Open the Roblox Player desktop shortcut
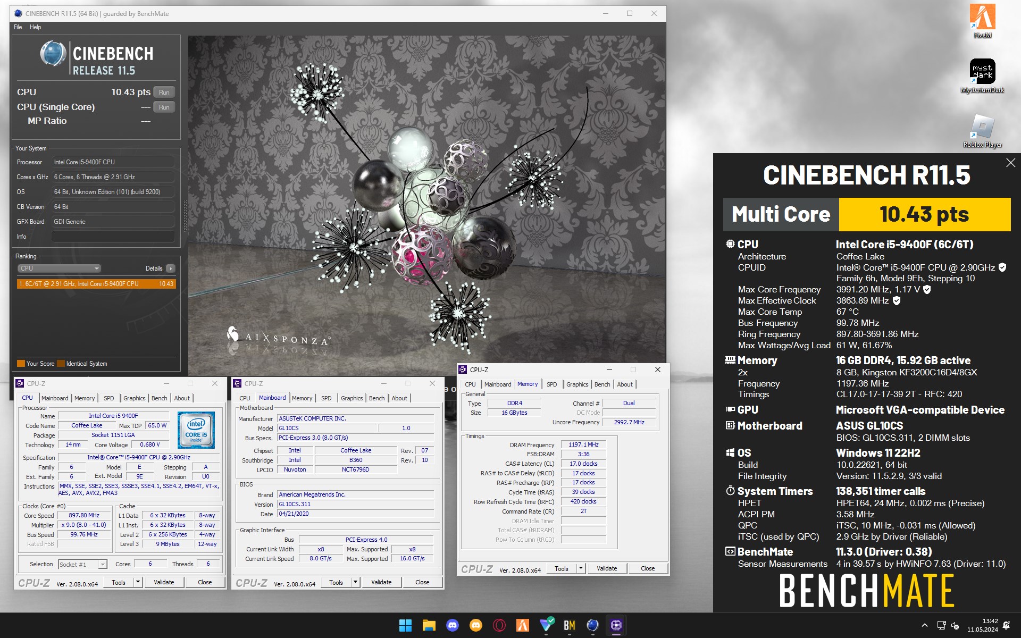This screenshot has width=1021, height=638. (982, 131)
